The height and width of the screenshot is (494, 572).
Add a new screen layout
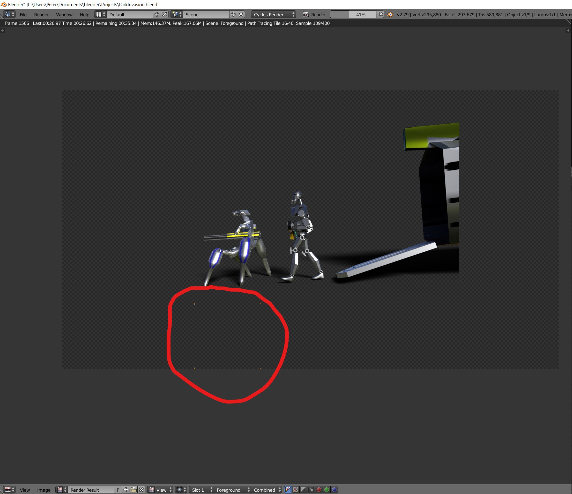pos(157,14)
